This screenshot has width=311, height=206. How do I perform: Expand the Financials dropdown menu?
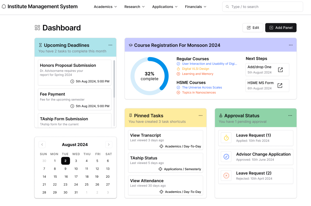click(x=196, y=7)
